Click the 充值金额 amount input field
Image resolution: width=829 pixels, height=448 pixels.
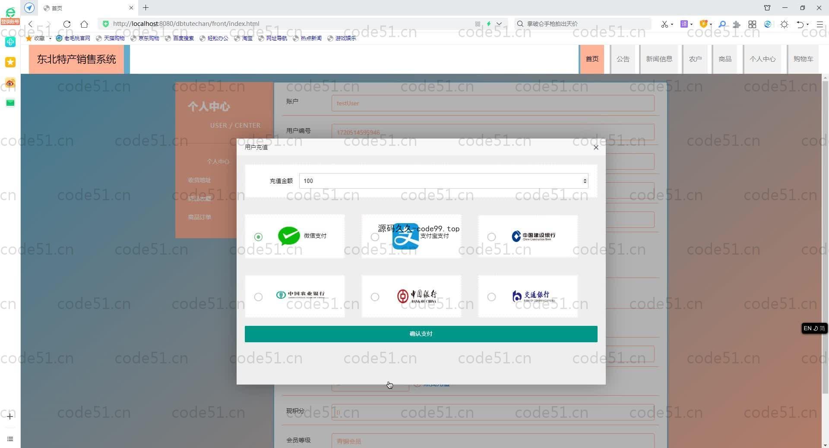pos(443,181)
